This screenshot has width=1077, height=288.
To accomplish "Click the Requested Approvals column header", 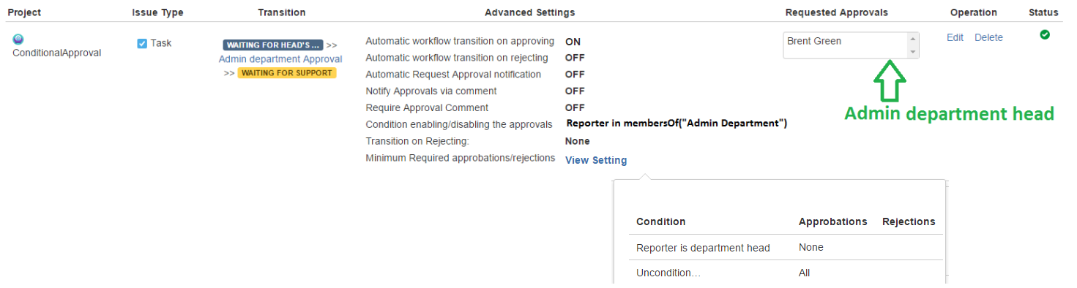I will [x=836, y=12].
